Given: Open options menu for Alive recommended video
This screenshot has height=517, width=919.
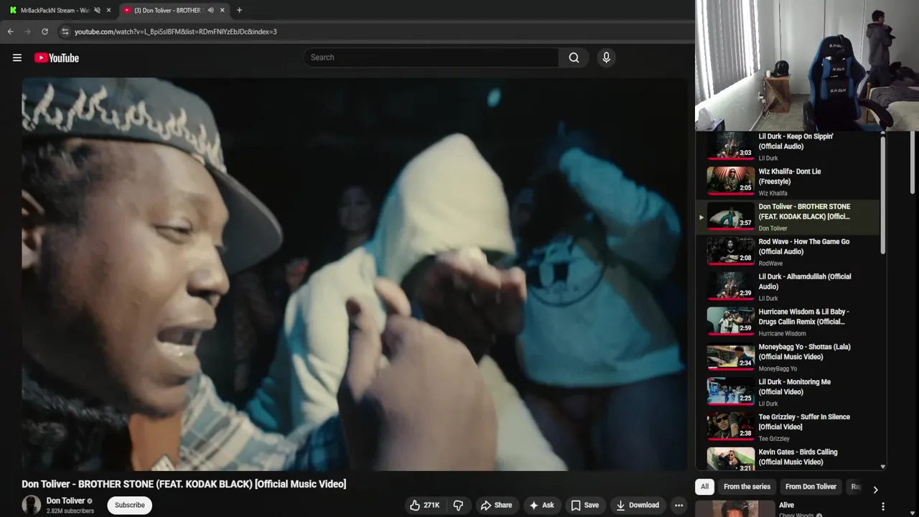Looking at the screenshot, I should click(883, 506).
